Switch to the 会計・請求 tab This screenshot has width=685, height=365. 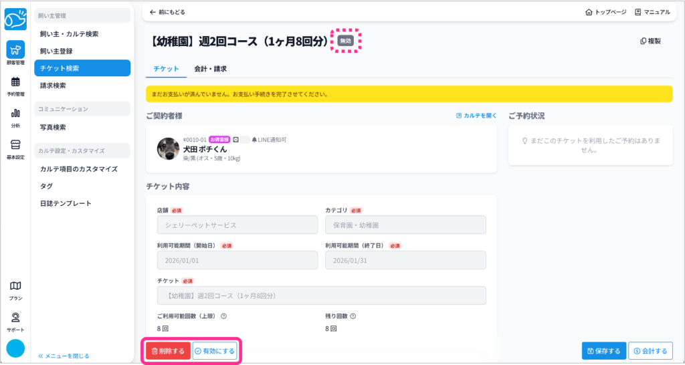point(210,69)
